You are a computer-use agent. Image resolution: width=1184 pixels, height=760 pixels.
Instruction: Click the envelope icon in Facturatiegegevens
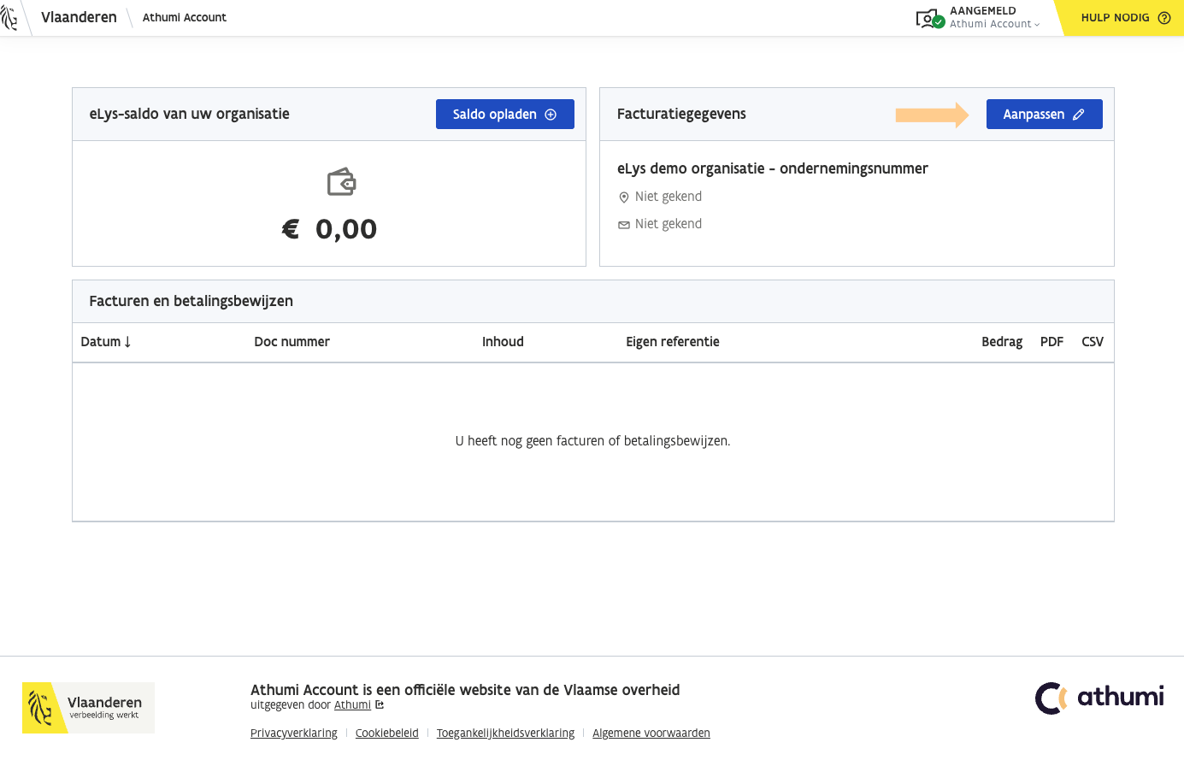(624, 224)
